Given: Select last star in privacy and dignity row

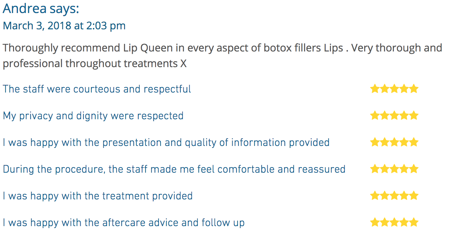Looking at the screenshot, I should click(x=414, y=115).
